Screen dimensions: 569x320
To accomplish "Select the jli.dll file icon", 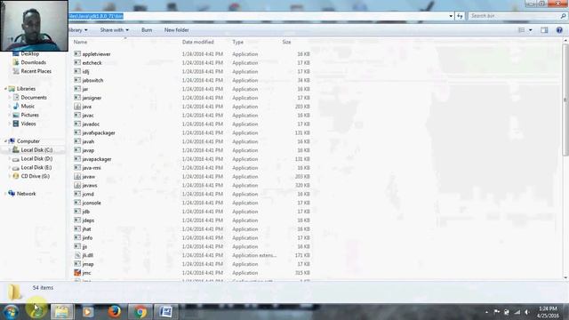I will pos(77,255).
